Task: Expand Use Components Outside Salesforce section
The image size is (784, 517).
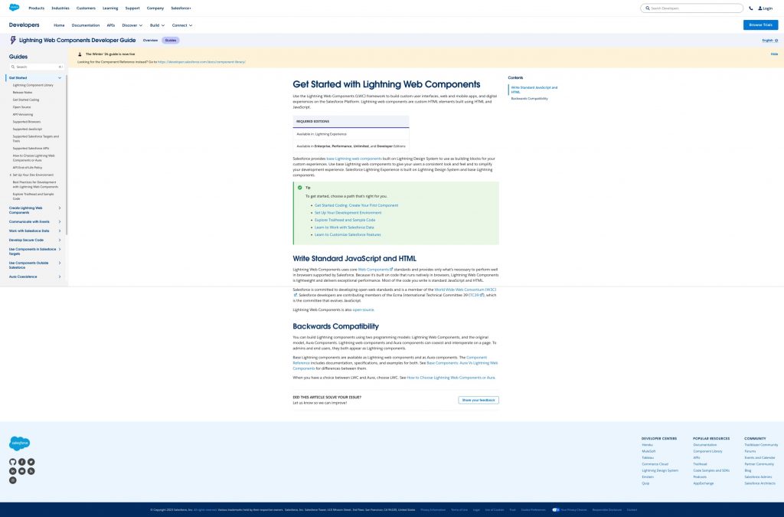Action: pyautogui.click(x=60, y=263)
